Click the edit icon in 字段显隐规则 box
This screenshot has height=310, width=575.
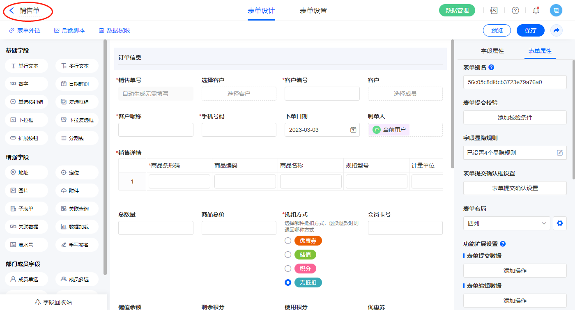(x=559, y=153)
